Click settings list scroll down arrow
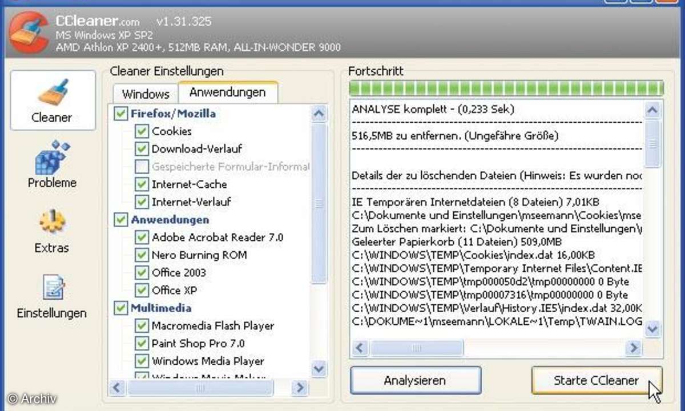The width and height of the screenshot is (685, 411). [319, 369]
